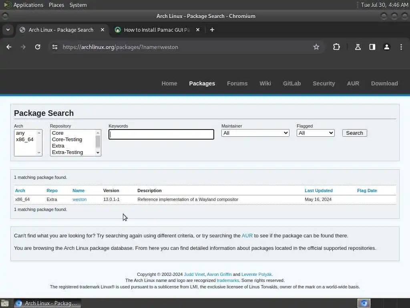Select 'Extra' in the Repository list
Screen dimensions: 410x308
[x=73, y=146]
